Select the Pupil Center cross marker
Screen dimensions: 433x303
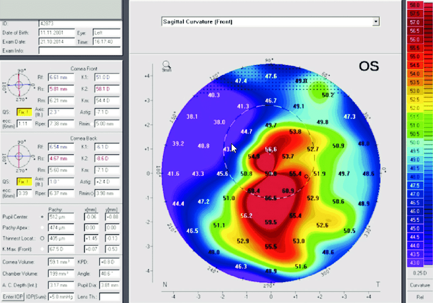click(x=42, y=217)
